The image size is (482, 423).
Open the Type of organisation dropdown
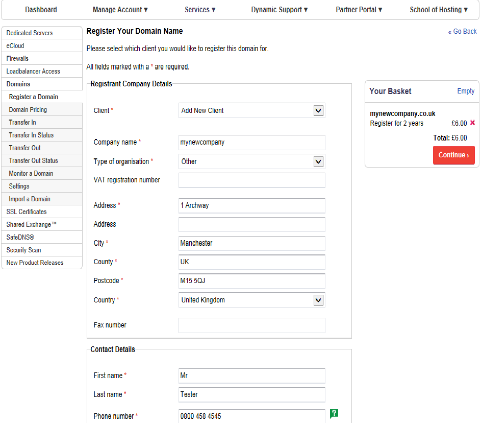point(252,161)
